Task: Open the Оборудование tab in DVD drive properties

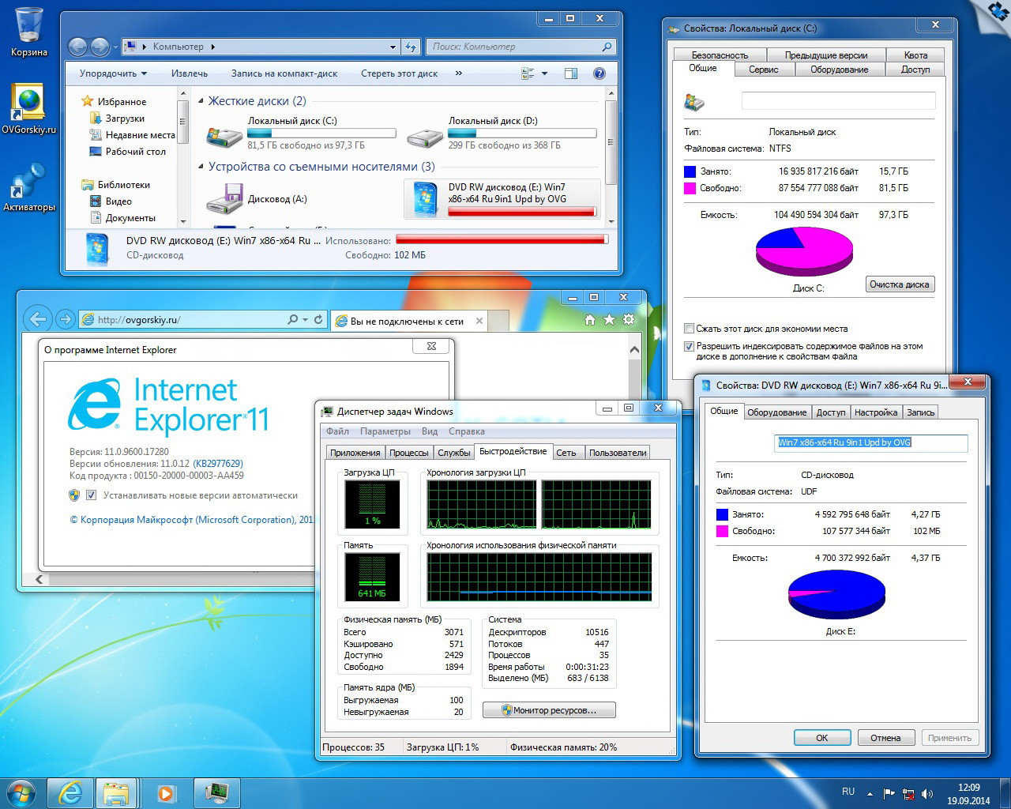Action: 777,412
